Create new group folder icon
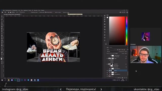Image resolution: width=162 pixels, height=91 pixels. coord(123,78)
